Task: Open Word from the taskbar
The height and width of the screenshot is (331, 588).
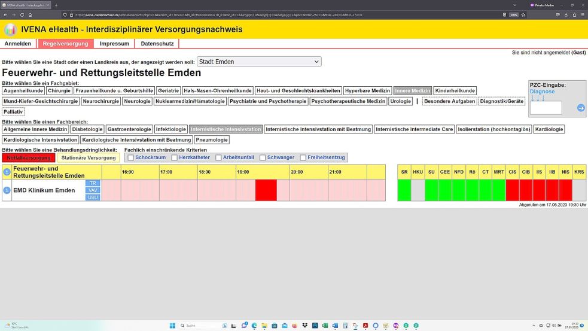Action: (335, 326)
